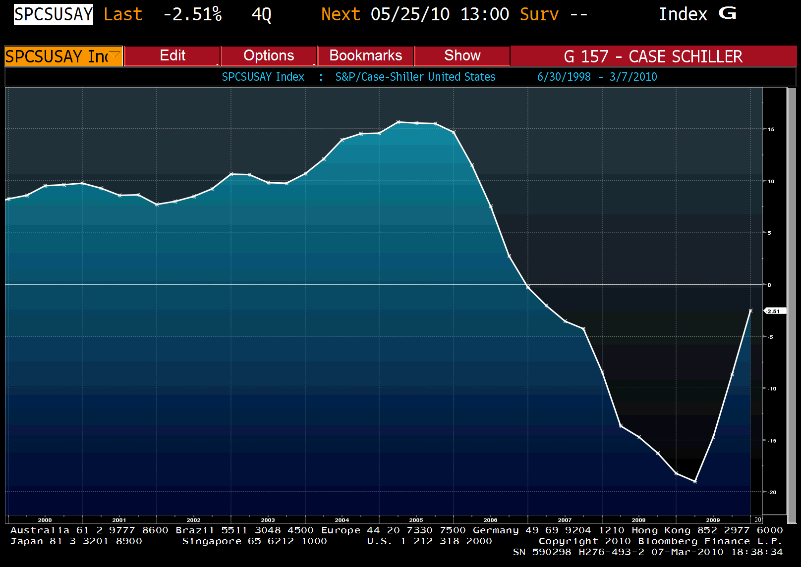Click the chart peak data point near 2005
This screenshot has height=567, width=801.
[x=398, y=122]
